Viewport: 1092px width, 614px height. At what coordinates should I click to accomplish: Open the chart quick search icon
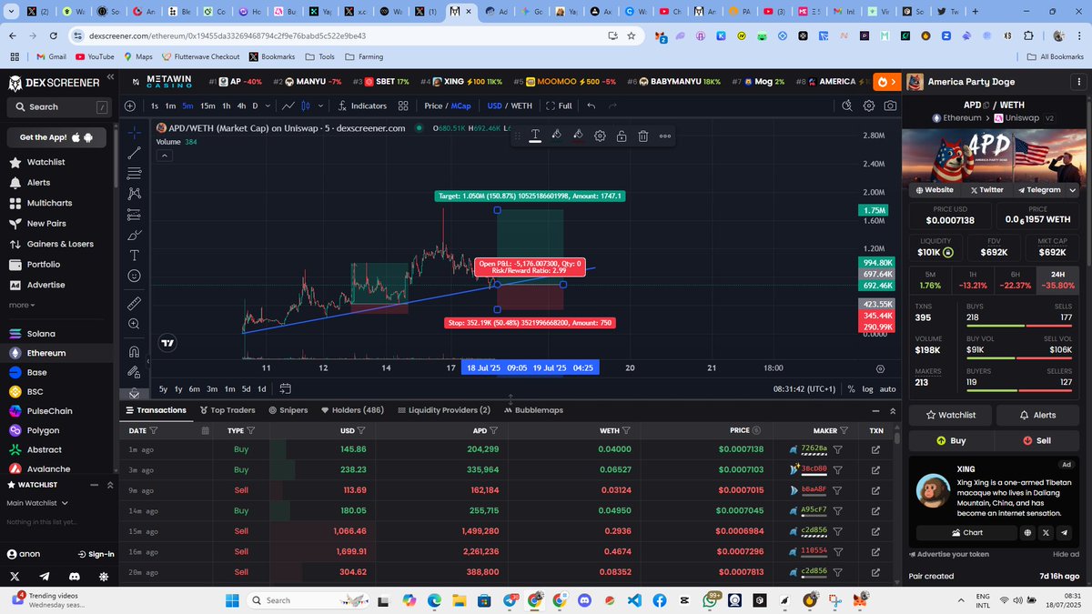(x=847, y=106)
